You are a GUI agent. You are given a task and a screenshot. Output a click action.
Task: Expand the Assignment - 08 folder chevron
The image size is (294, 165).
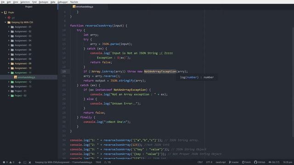tap(9, 59)
